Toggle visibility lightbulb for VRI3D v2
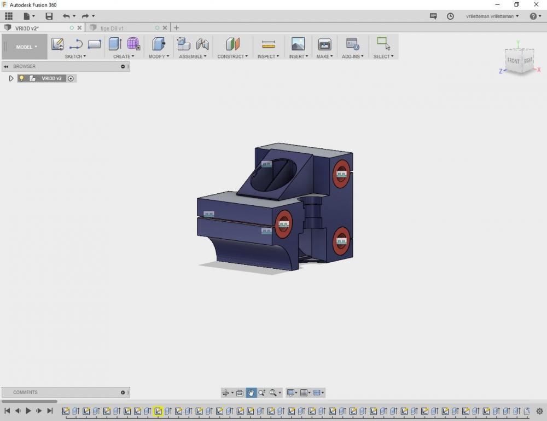The height and width of the screenshot is (421, 547). (22, 78)
